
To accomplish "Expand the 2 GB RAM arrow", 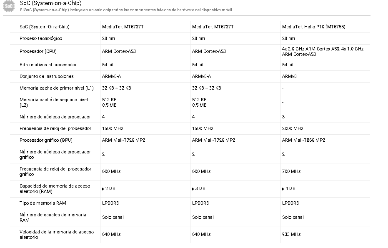I will click(103, 189).
